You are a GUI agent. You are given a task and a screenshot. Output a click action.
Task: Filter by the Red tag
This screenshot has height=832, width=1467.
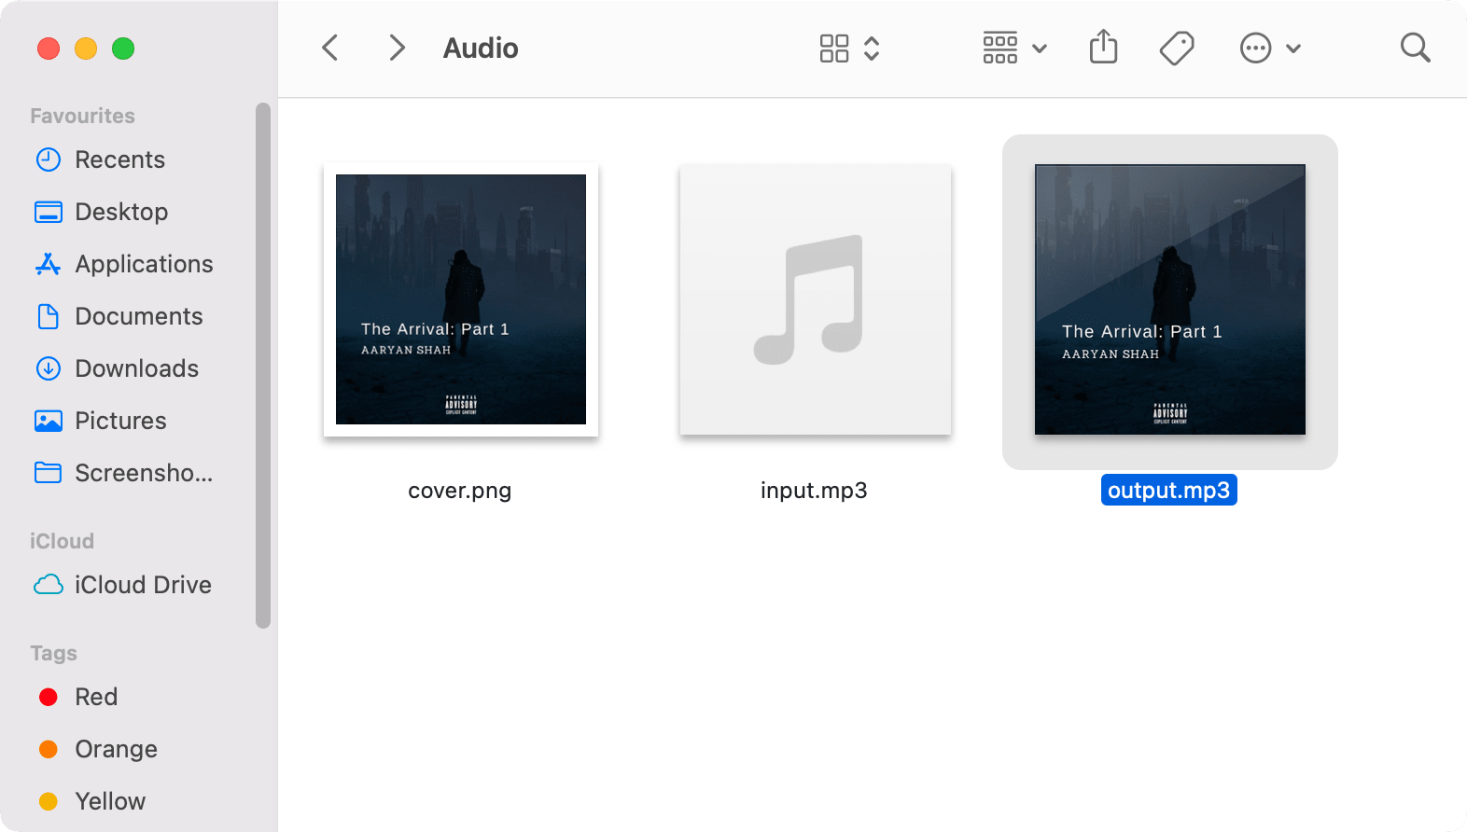point(49,697)
